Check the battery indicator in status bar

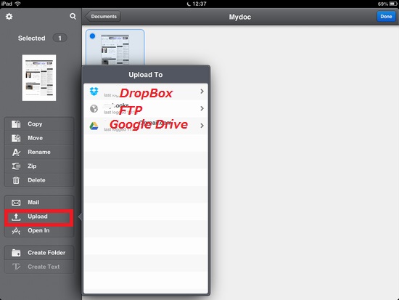coord(393,4)
